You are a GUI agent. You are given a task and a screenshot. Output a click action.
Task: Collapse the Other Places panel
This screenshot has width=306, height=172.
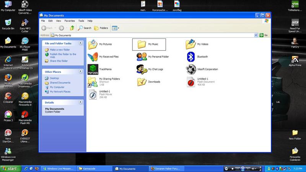80,72
